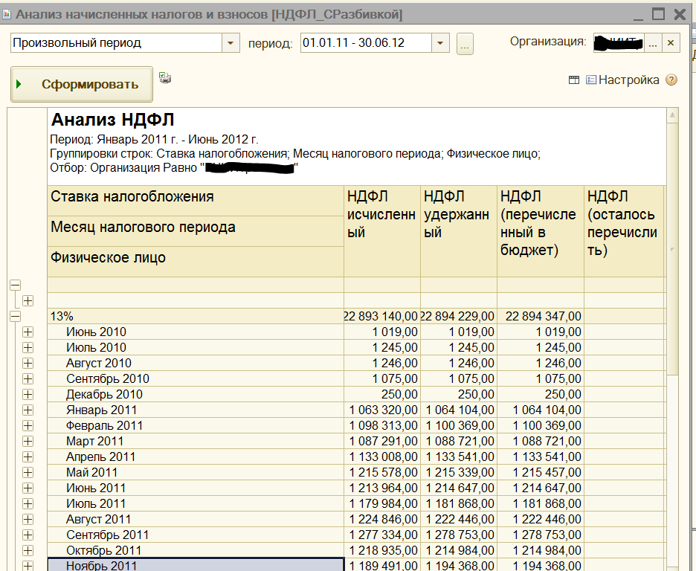Select the 22 893 140,00 total cell

[381, 316]
